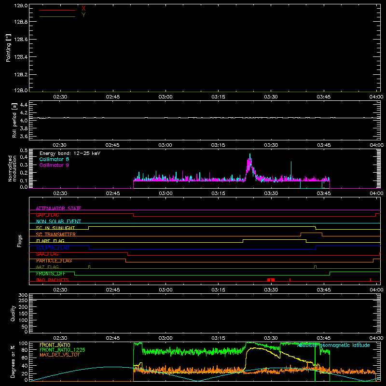Screen dimensions: 386x386
Task: Click 04:00 time label under Pointing panel
Action: pos(376,97)
